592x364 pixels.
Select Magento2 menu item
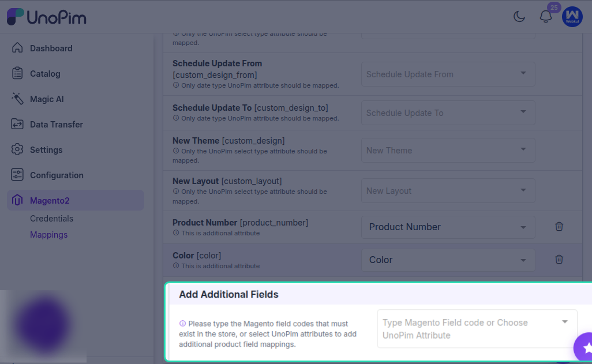point(76,200)
